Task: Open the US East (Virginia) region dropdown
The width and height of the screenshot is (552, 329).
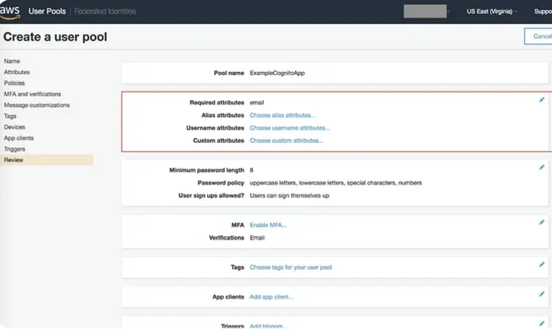Action: 491,12
